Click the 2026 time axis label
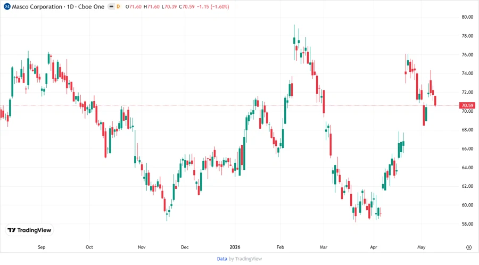 pyautogui.click(x=235, y=247)
